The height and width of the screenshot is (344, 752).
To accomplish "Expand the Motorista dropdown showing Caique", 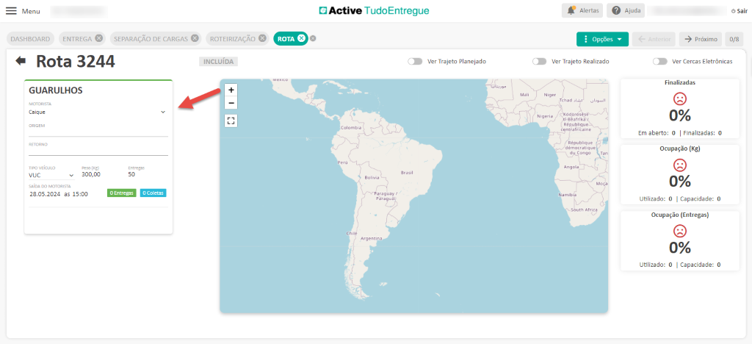I will point(98,112).
